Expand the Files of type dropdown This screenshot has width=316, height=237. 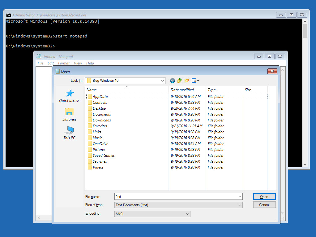click(x=240, y=205)
